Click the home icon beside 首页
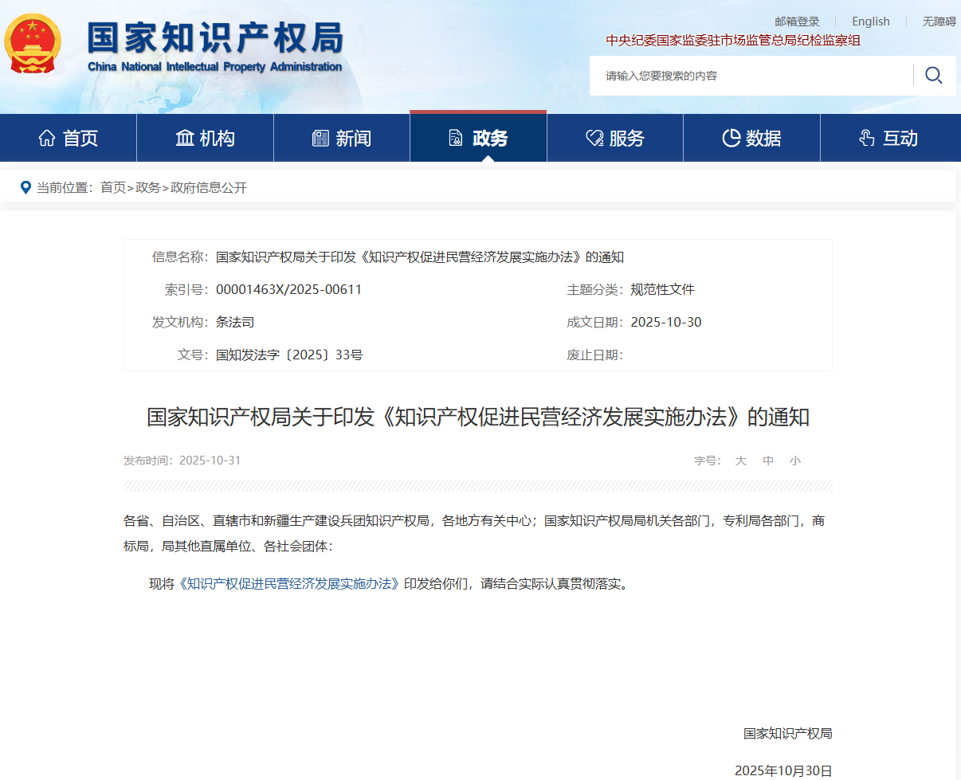The image size is (961, 780). pyautogui.click(x=46, y=136)
